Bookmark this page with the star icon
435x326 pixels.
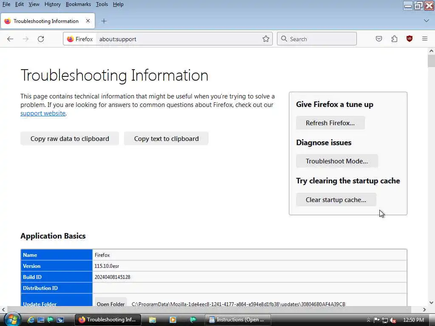266,39
